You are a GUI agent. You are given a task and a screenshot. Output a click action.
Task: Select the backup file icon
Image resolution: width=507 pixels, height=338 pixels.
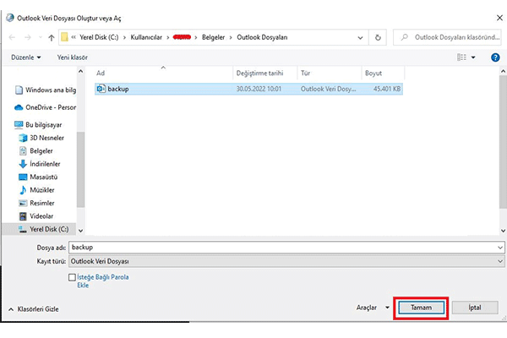tap(101, 89)
